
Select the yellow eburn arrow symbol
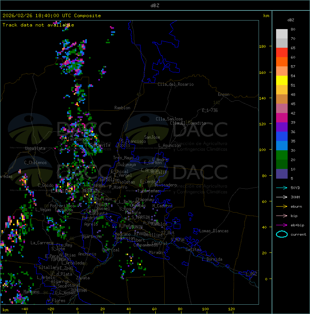coord(282,206)
